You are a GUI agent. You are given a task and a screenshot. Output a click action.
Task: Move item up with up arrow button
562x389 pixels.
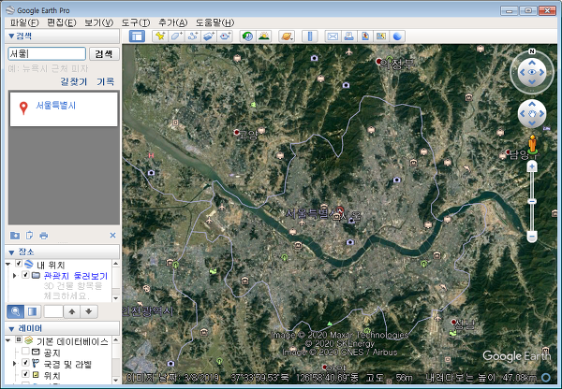tap(72, 311)
